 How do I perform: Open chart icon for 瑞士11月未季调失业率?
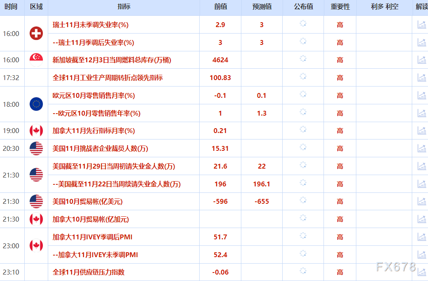[421, 25]
